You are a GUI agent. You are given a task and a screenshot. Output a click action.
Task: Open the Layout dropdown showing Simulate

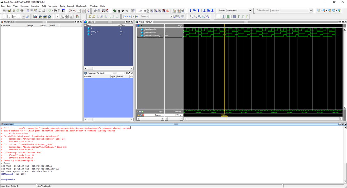[x=250, y=11]
